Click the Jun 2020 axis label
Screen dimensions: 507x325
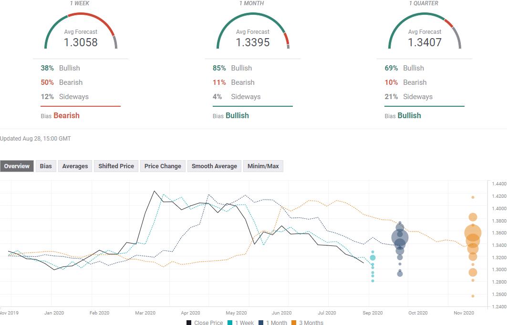(x=281, y=313)
